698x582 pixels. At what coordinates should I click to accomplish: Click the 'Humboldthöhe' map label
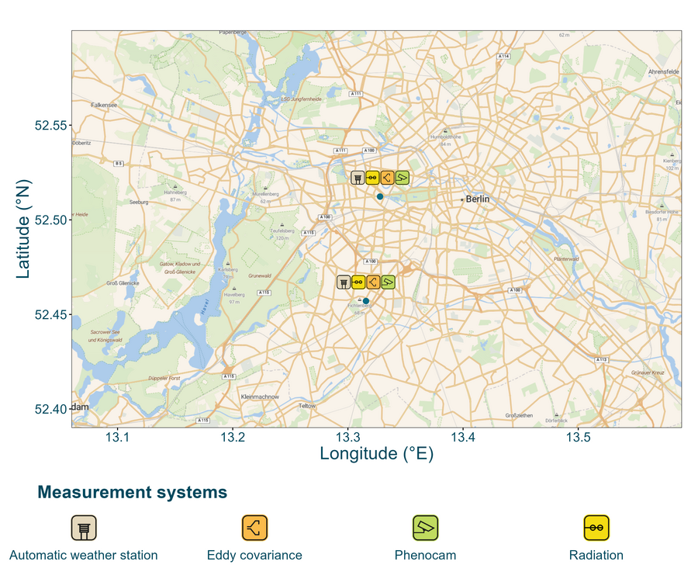(x=446, y=137)
